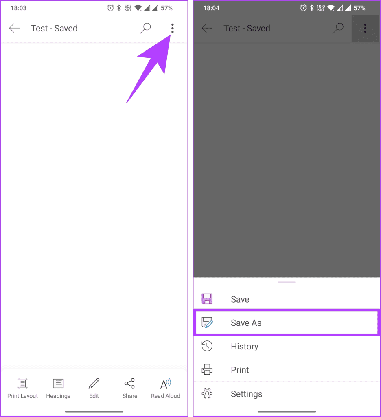Switch to Print Layout view

(23, 388)
